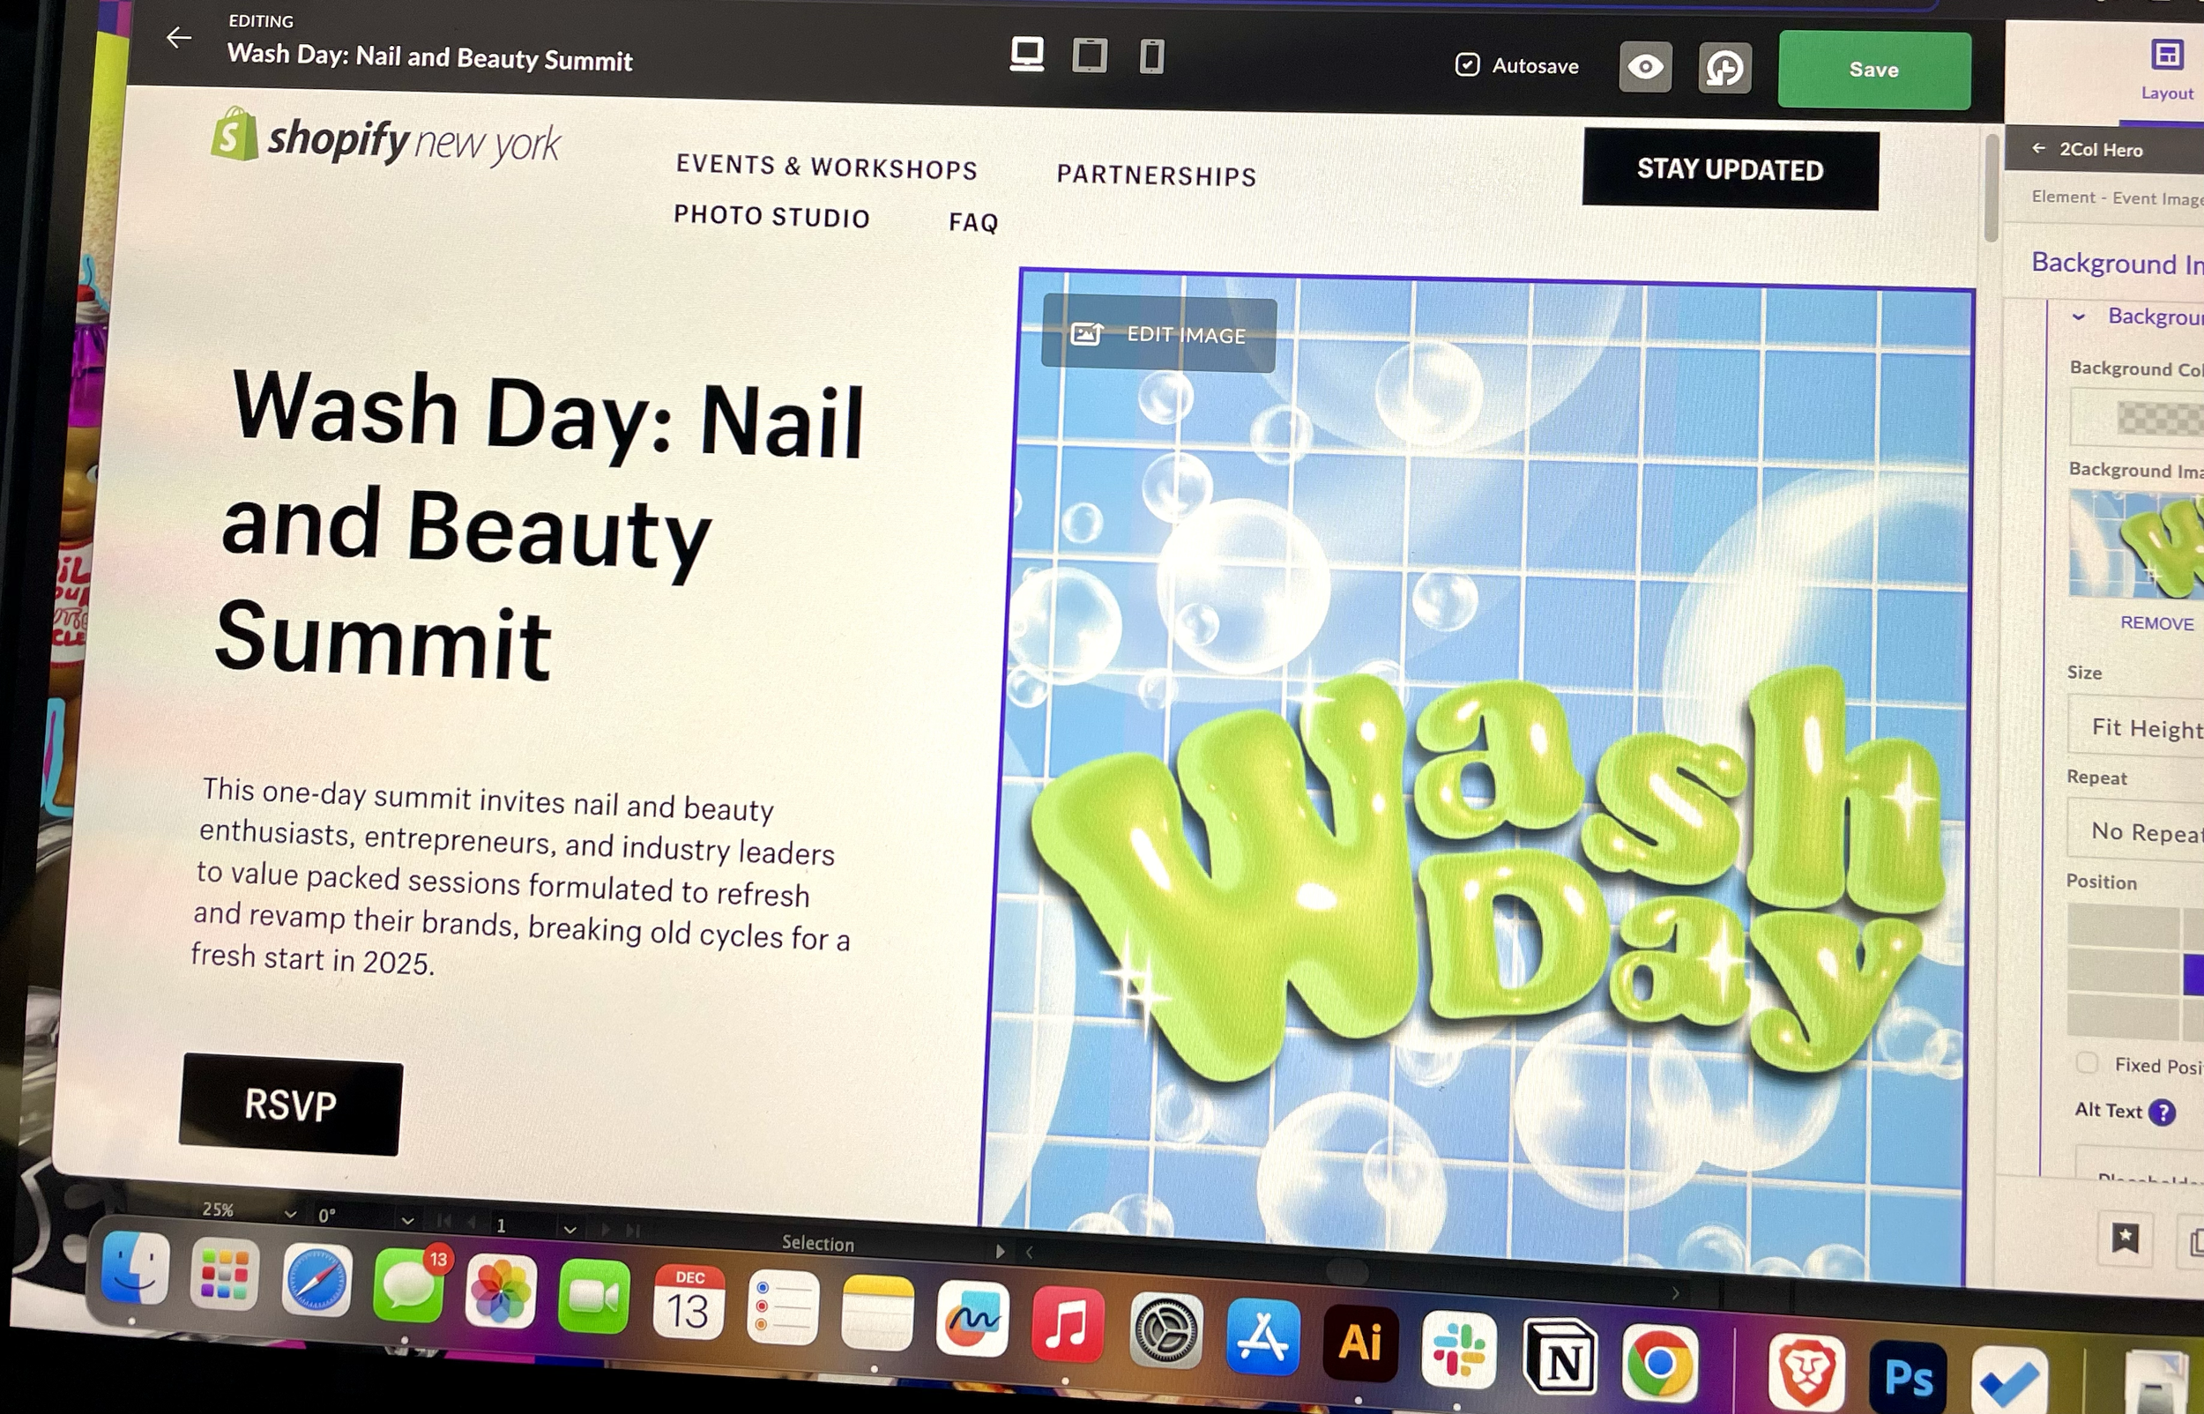Switch to mobile preview icon
Image resolution: width=2204 pixels, height=1414 pixels.
click(x=1152, y=57)
